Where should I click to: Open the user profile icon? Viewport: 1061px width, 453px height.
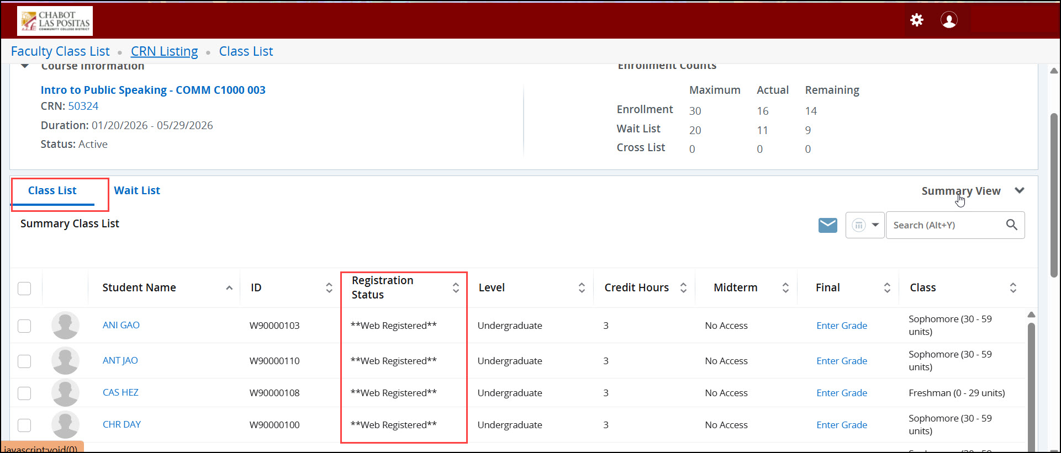click(x=949, y=20)
